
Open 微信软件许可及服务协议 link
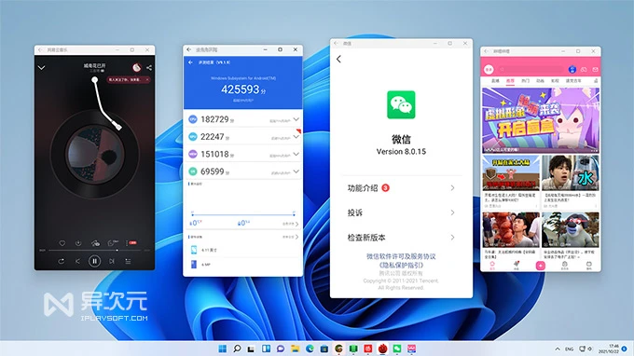coord(401,256)
